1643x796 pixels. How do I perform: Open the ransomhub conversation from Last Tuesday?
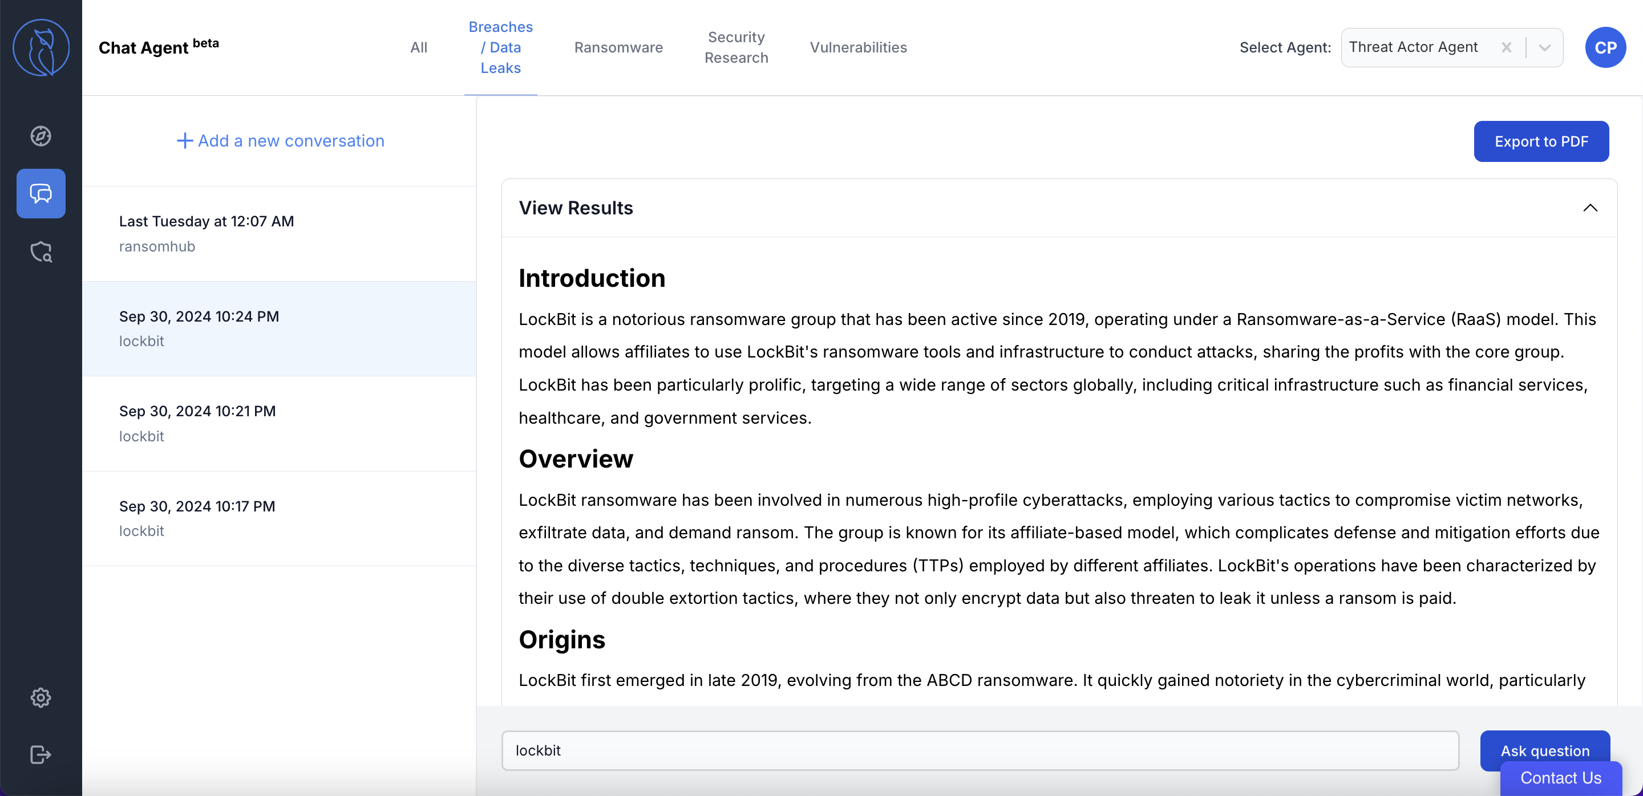coord(280,234)
